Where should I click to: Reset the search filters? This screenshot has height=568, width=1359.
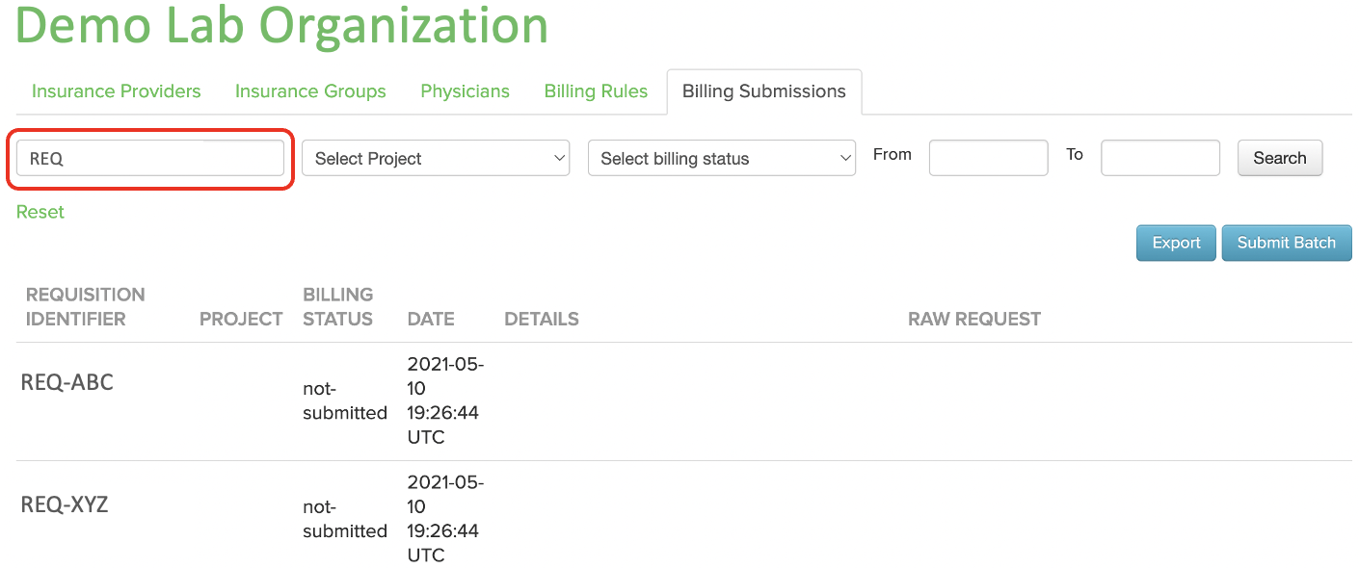point(40,212)
